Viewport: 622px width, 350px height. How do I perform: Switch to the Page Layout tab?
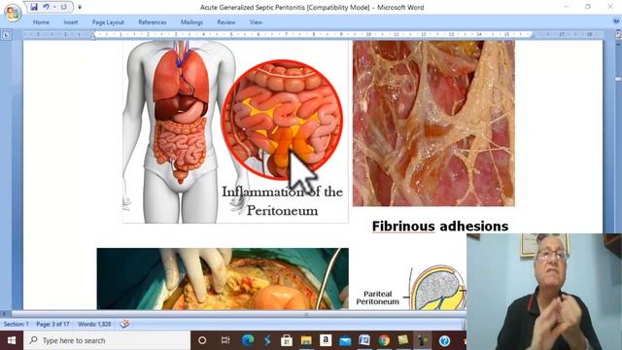108,22
